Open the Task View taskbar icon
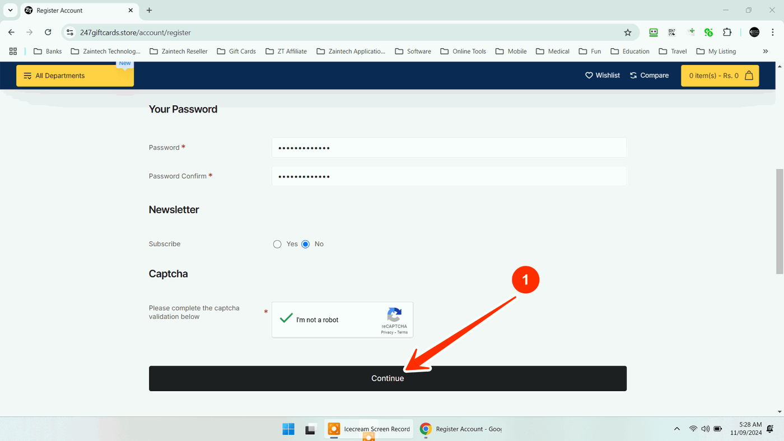The height and width of the screenshot is (441, 784). click(310, 429)
